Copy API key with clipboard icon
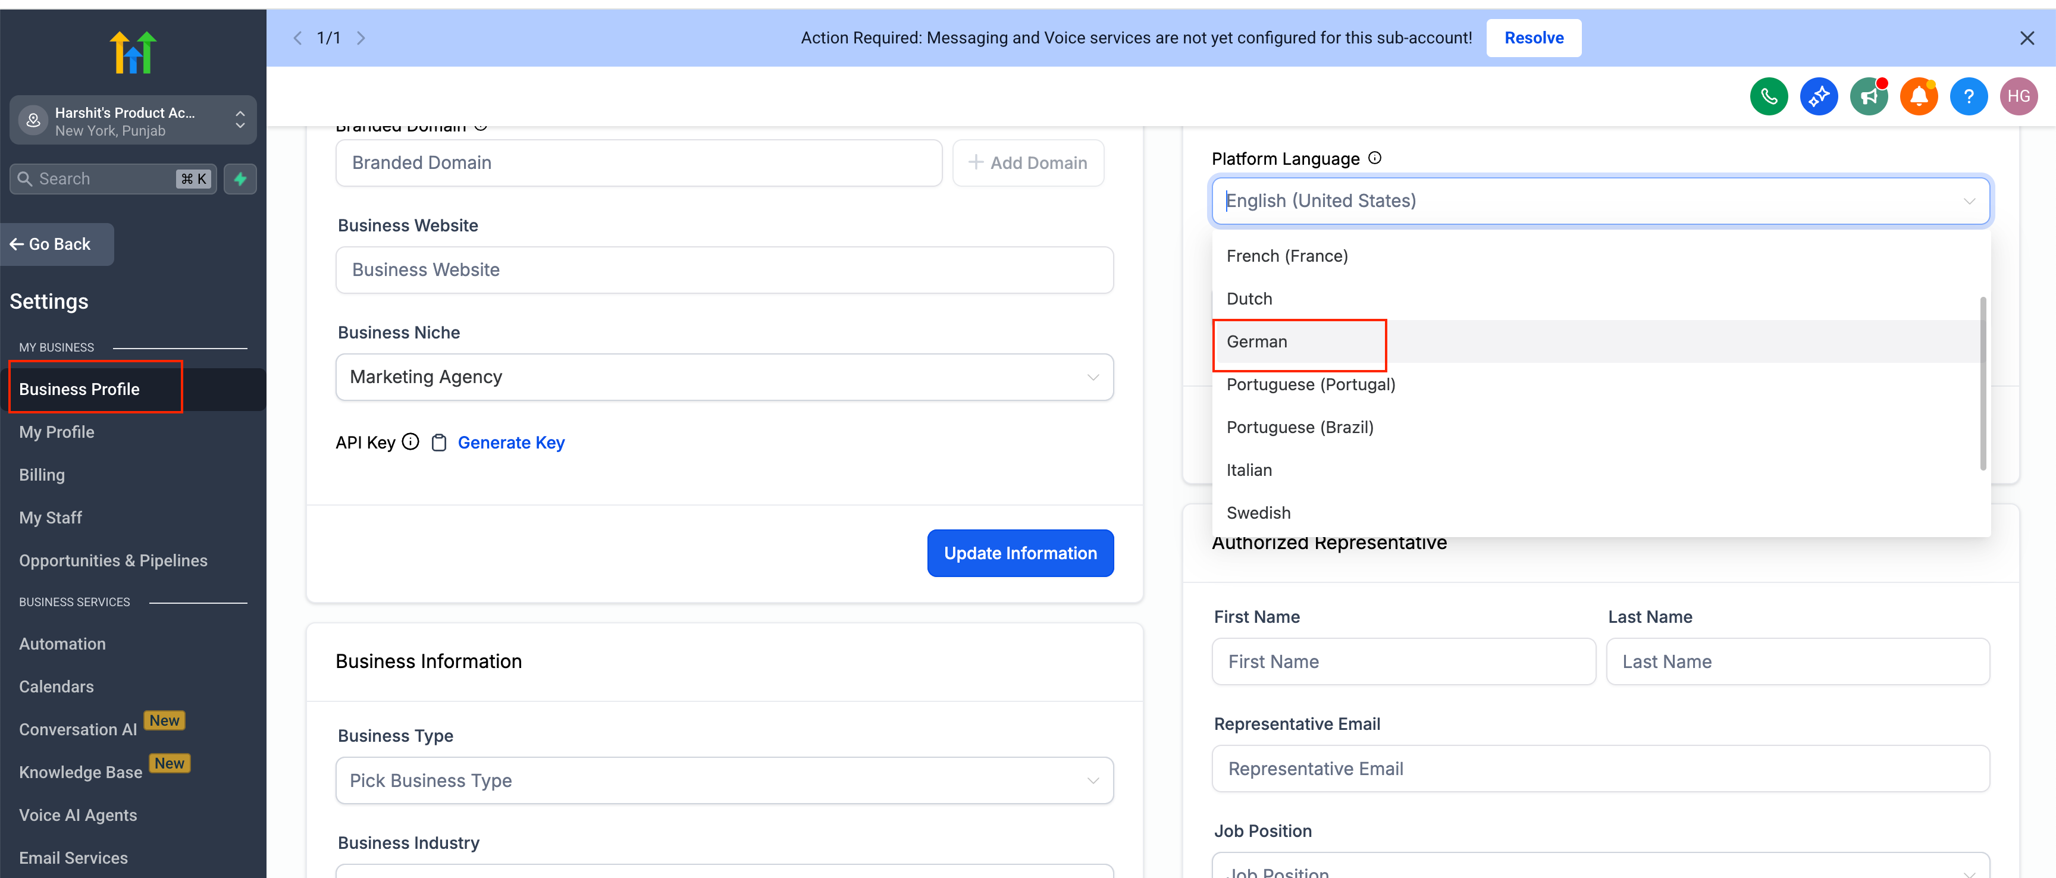2056x878 pixels. tap(439, 442)
